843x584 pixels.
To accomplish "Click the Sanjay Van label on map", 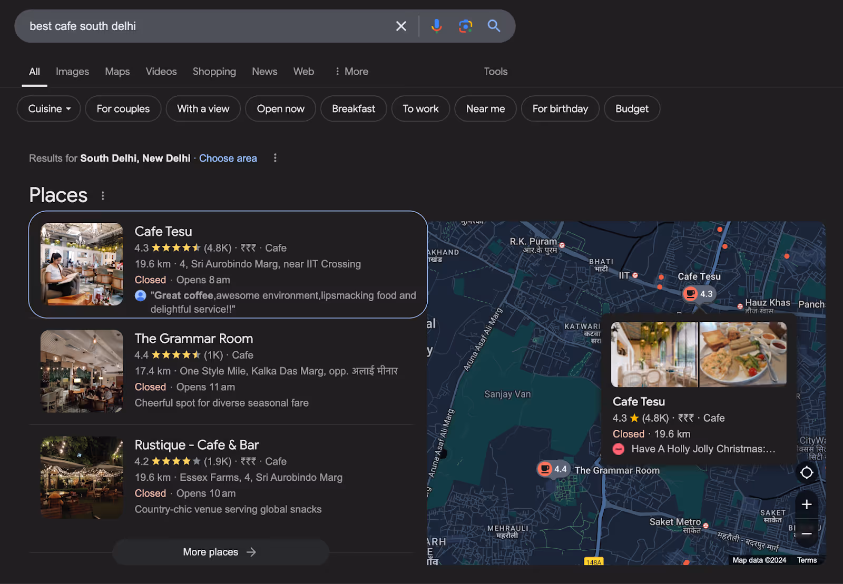I will point(507,394).
